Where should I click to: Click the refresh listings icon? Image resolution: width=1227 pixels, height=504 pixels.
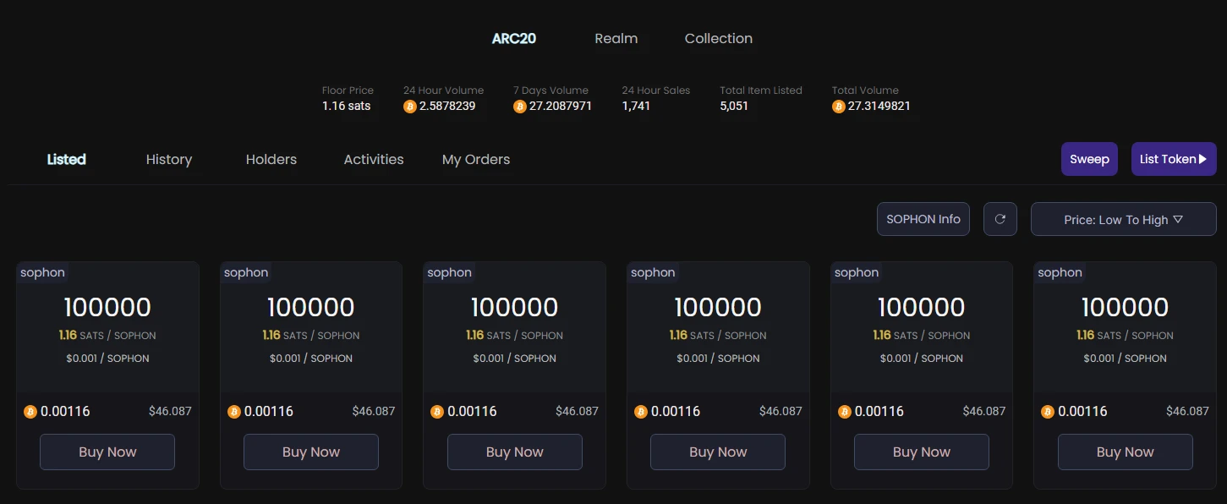pos(1000,219)
